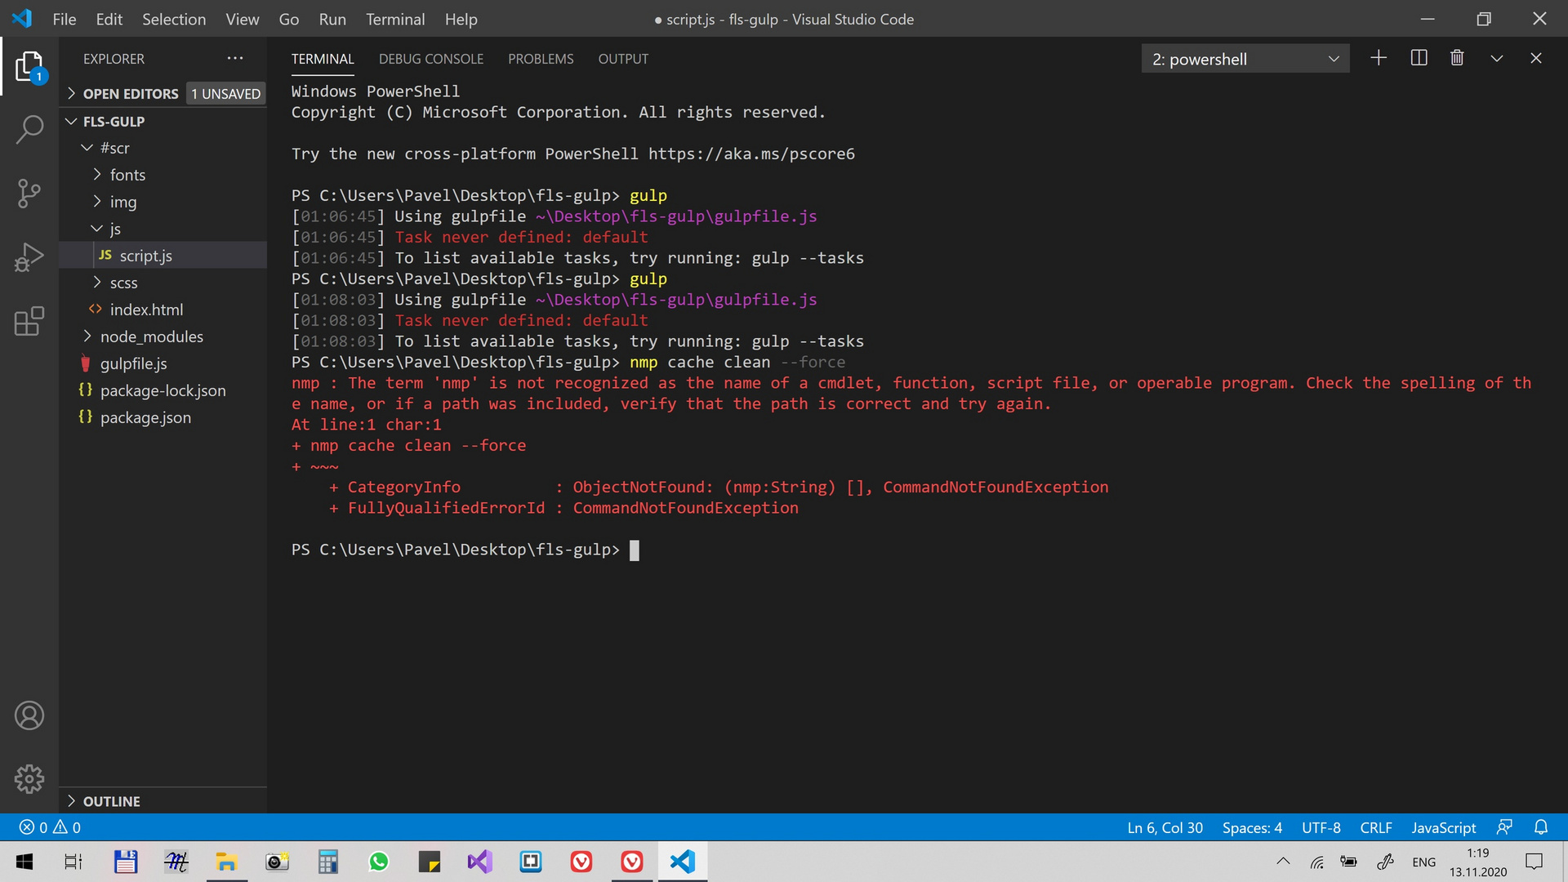Open Visual Studio from taskbar

point(480,862)
